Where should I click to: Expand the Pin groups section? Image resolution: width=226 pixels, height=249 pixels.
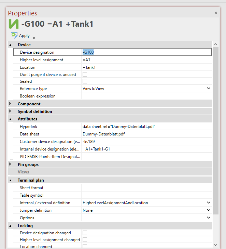click(x=10, y=164)
